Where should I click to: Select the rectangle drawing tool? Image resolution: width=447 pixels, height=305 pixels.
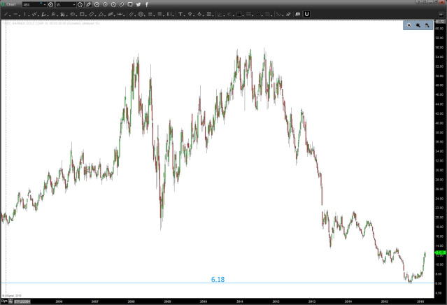(82, 15)
